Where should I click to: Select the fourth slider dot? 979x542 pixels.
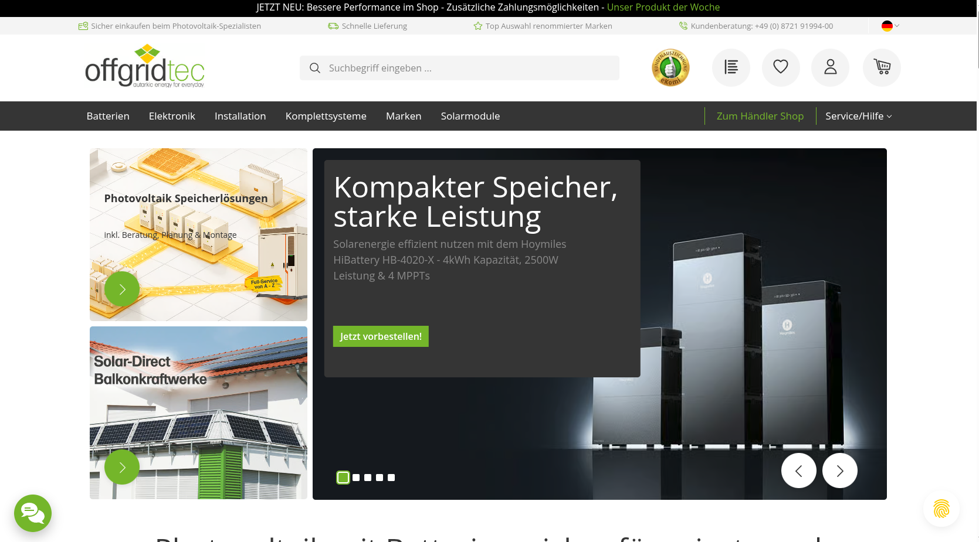pos(380,478)
